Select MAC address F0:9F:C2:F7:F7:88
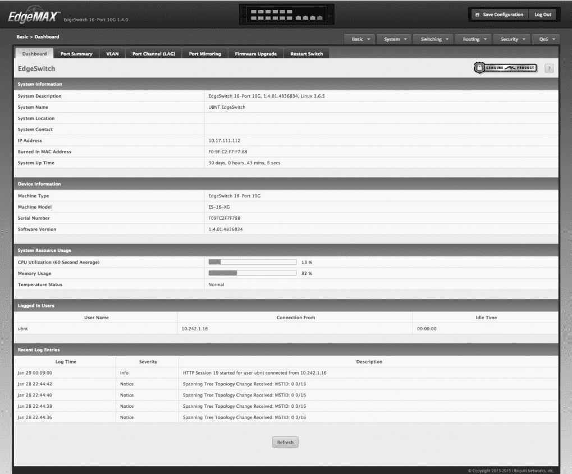 228,151
